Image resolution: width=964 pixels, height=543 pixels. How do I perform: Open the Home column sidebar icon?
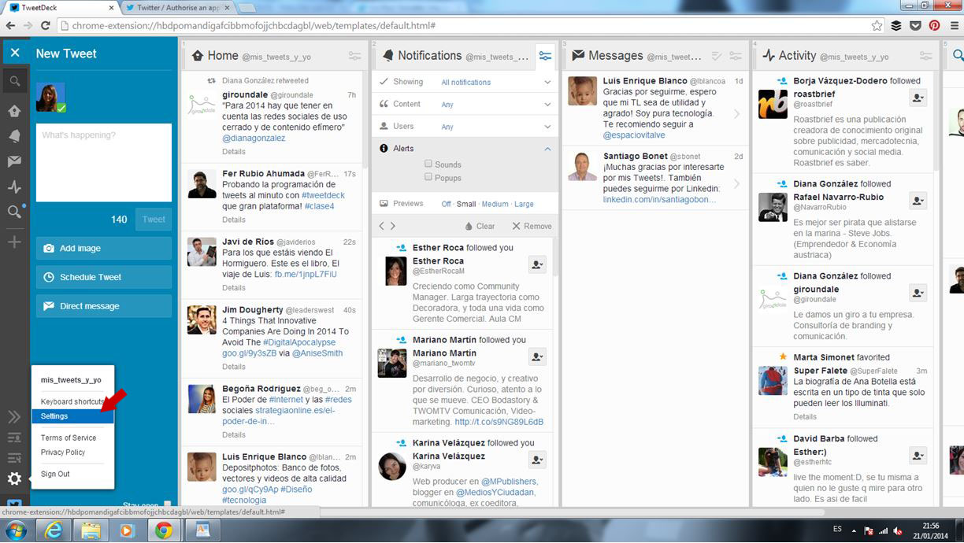coord(15,111)
